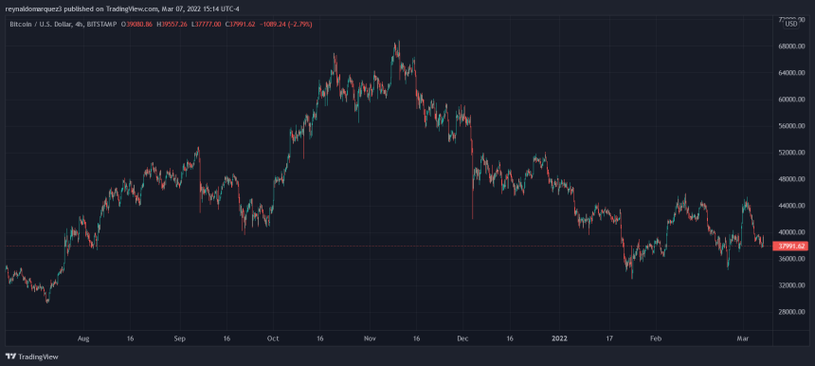Click the TradingView logo

click(31, 357)
